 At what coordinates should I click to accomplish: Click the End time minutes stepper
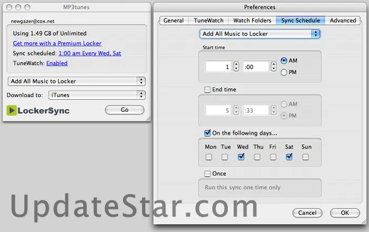tap(273, 110)
